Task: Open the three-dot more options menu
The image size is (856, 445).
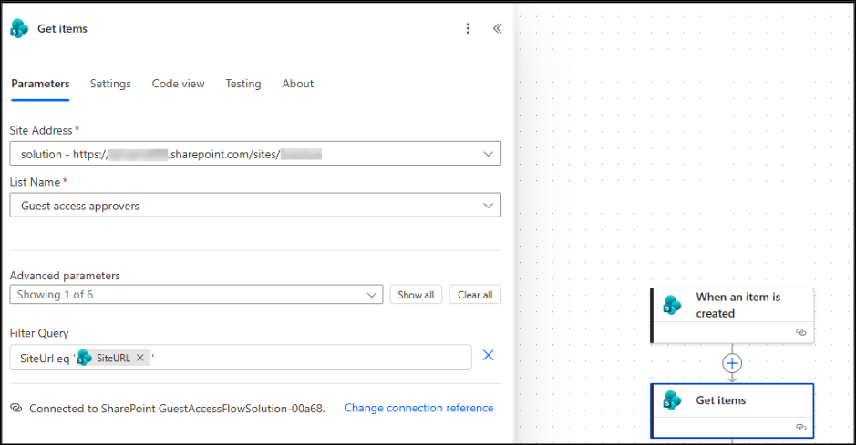Action: pos(468,28)
